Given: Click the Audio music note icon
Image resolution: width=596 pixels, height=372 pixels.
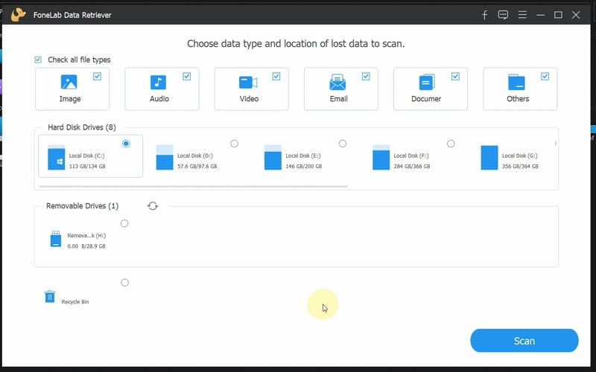Looking at the screenshot, I should coord(158,82).
